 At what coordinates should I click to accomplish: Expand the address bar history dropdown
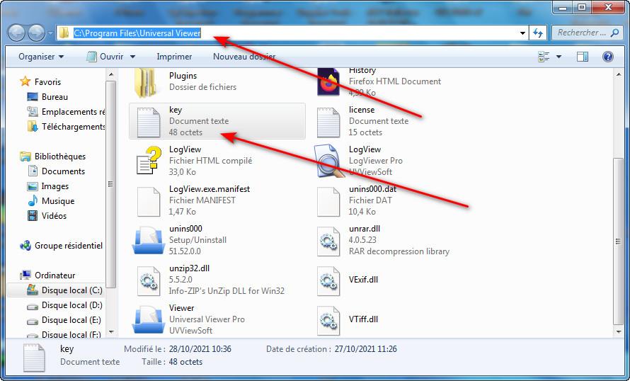[522, 33]
